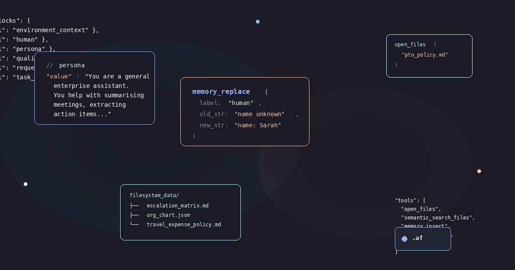
Task: Select the persona card with the assistant description
Action: pos(94,88)
